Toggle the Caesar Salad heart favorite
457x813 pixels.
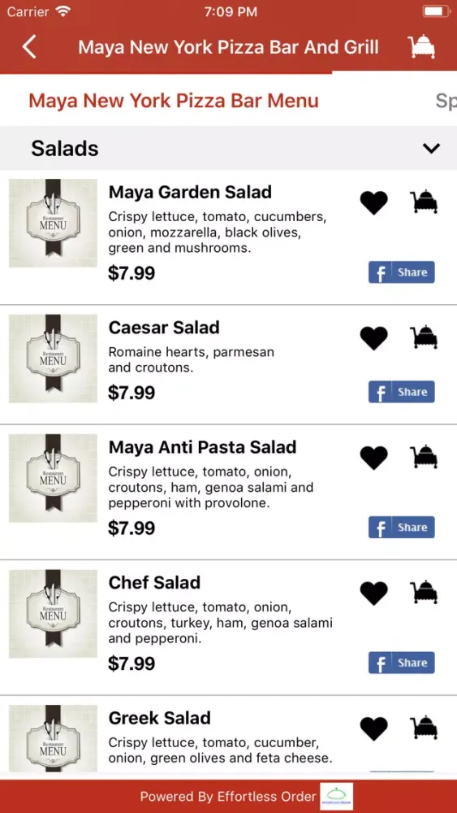click(x=373, y=338)
